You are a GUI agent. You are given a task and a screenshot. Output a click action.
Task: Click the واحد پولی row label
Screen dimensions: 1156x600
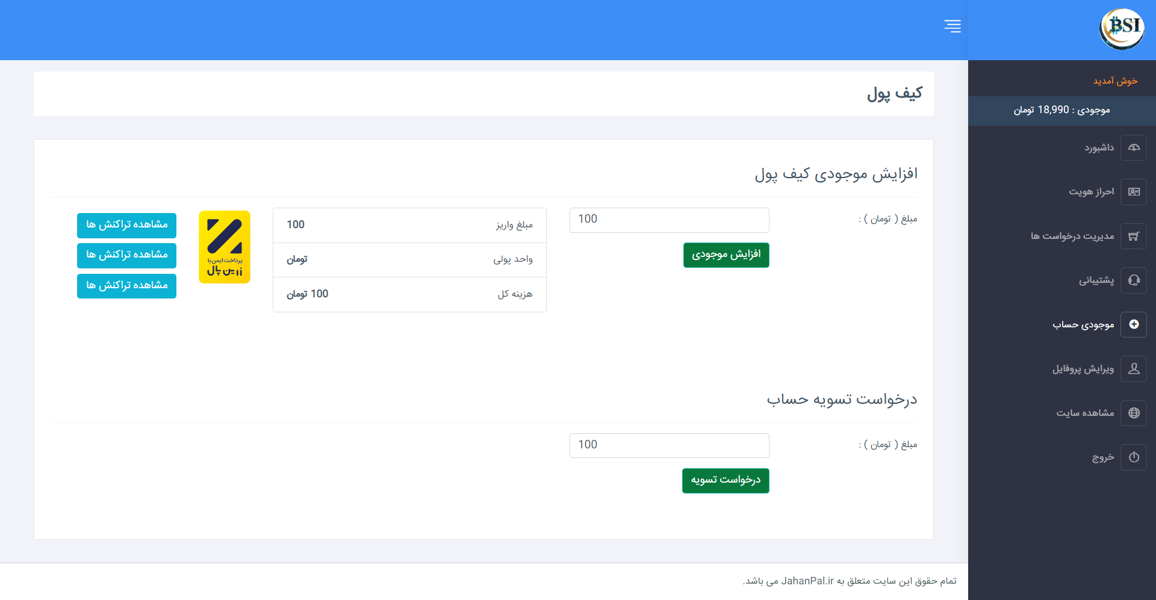pyautogui.click(x=513, y=259)
